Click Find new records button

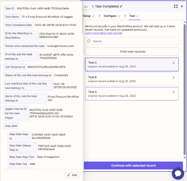tap(132, 51)
